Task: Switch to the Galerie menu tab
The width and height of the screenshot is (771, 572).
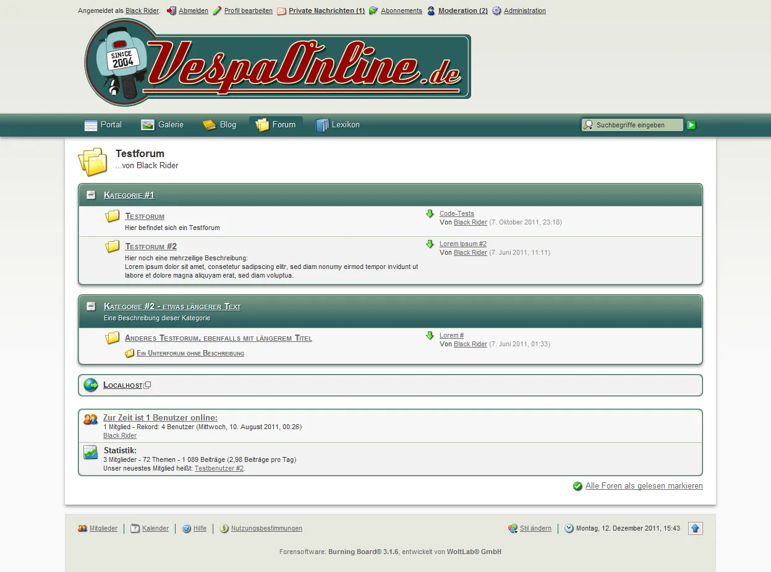Action: pos(163,125)
